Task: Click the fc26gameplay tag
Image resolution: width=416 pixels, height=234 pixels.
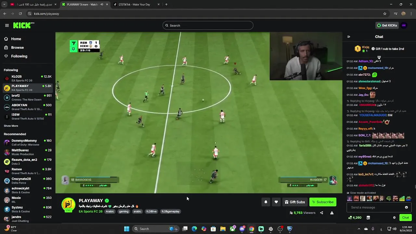Action: pyautogui.click(x=171, y=212)
